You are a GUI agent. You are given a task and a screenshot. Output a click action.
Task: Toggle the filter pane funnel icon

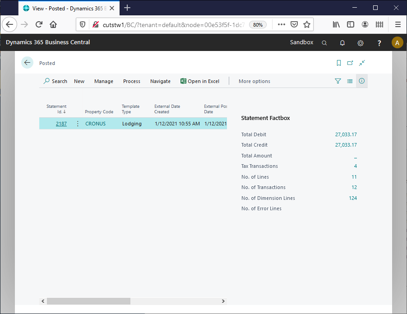point(338,81)
